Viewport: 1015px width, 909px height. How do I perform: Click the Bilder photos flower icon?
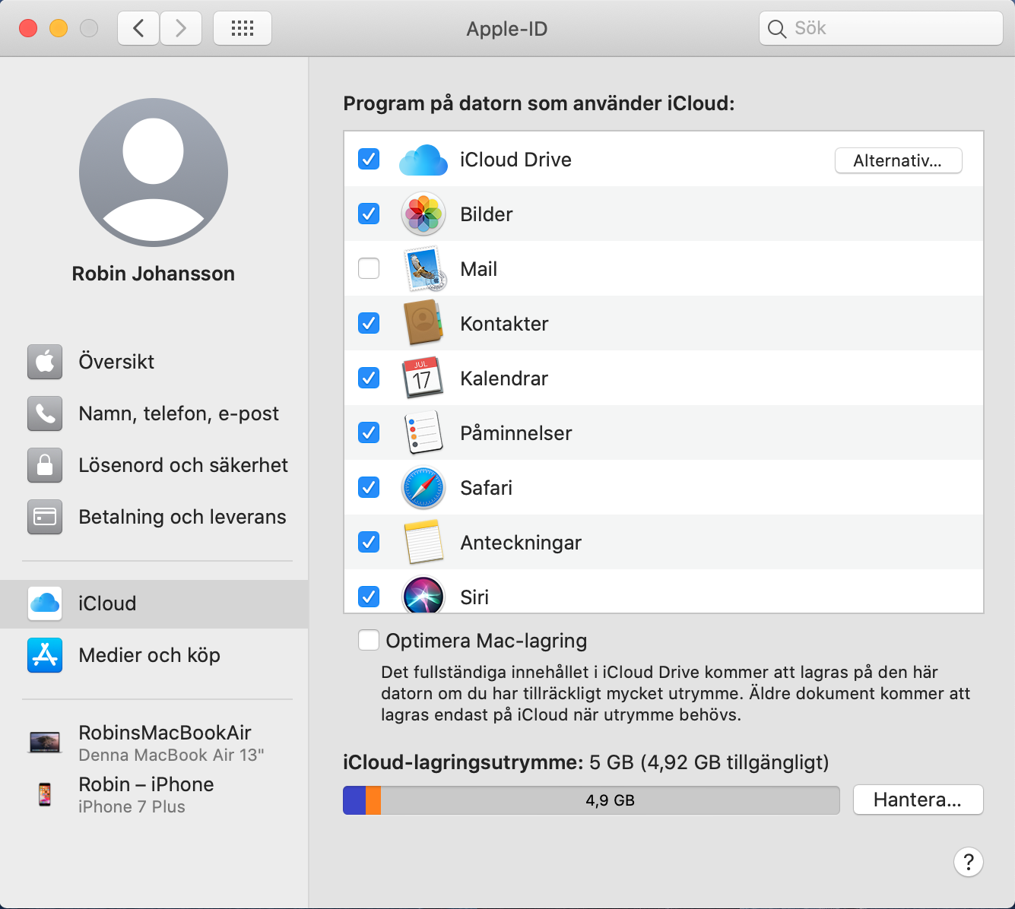click(x=423, y=214)
